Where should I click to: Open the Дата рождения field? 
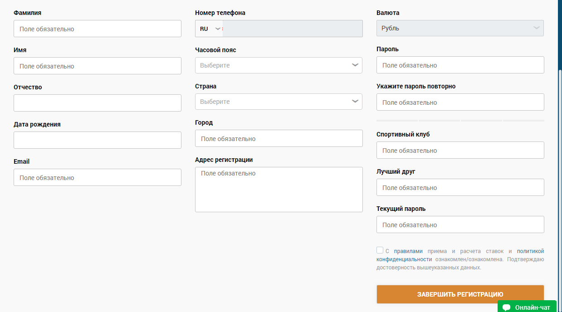coord(98,140)
